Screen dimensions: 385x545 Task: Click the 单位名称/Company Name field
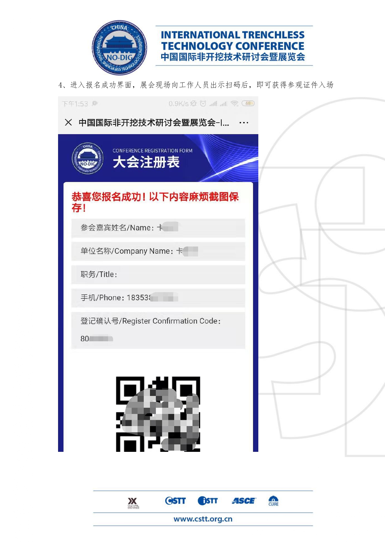tap(158, 251)
